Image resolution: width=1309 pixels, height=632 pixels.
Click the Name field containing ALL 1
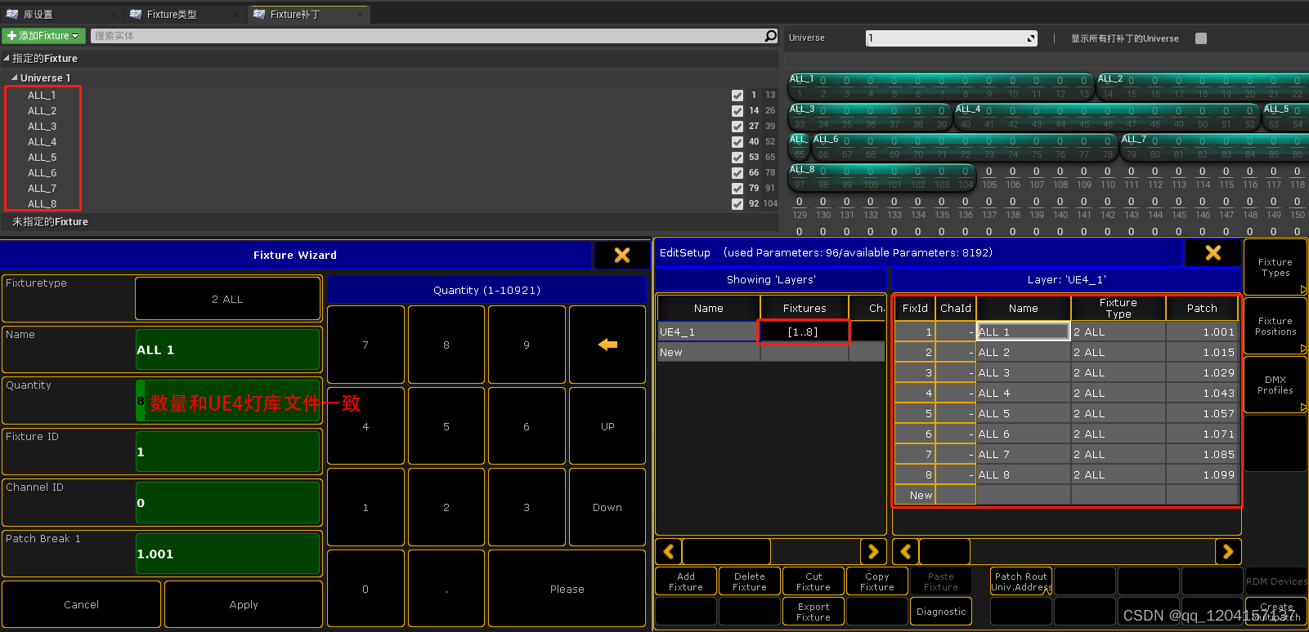click(228, 349)
